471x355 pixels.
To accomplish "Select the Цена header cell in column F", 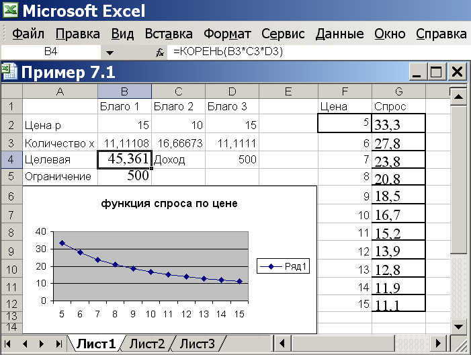I will click(x=345, y=106).
